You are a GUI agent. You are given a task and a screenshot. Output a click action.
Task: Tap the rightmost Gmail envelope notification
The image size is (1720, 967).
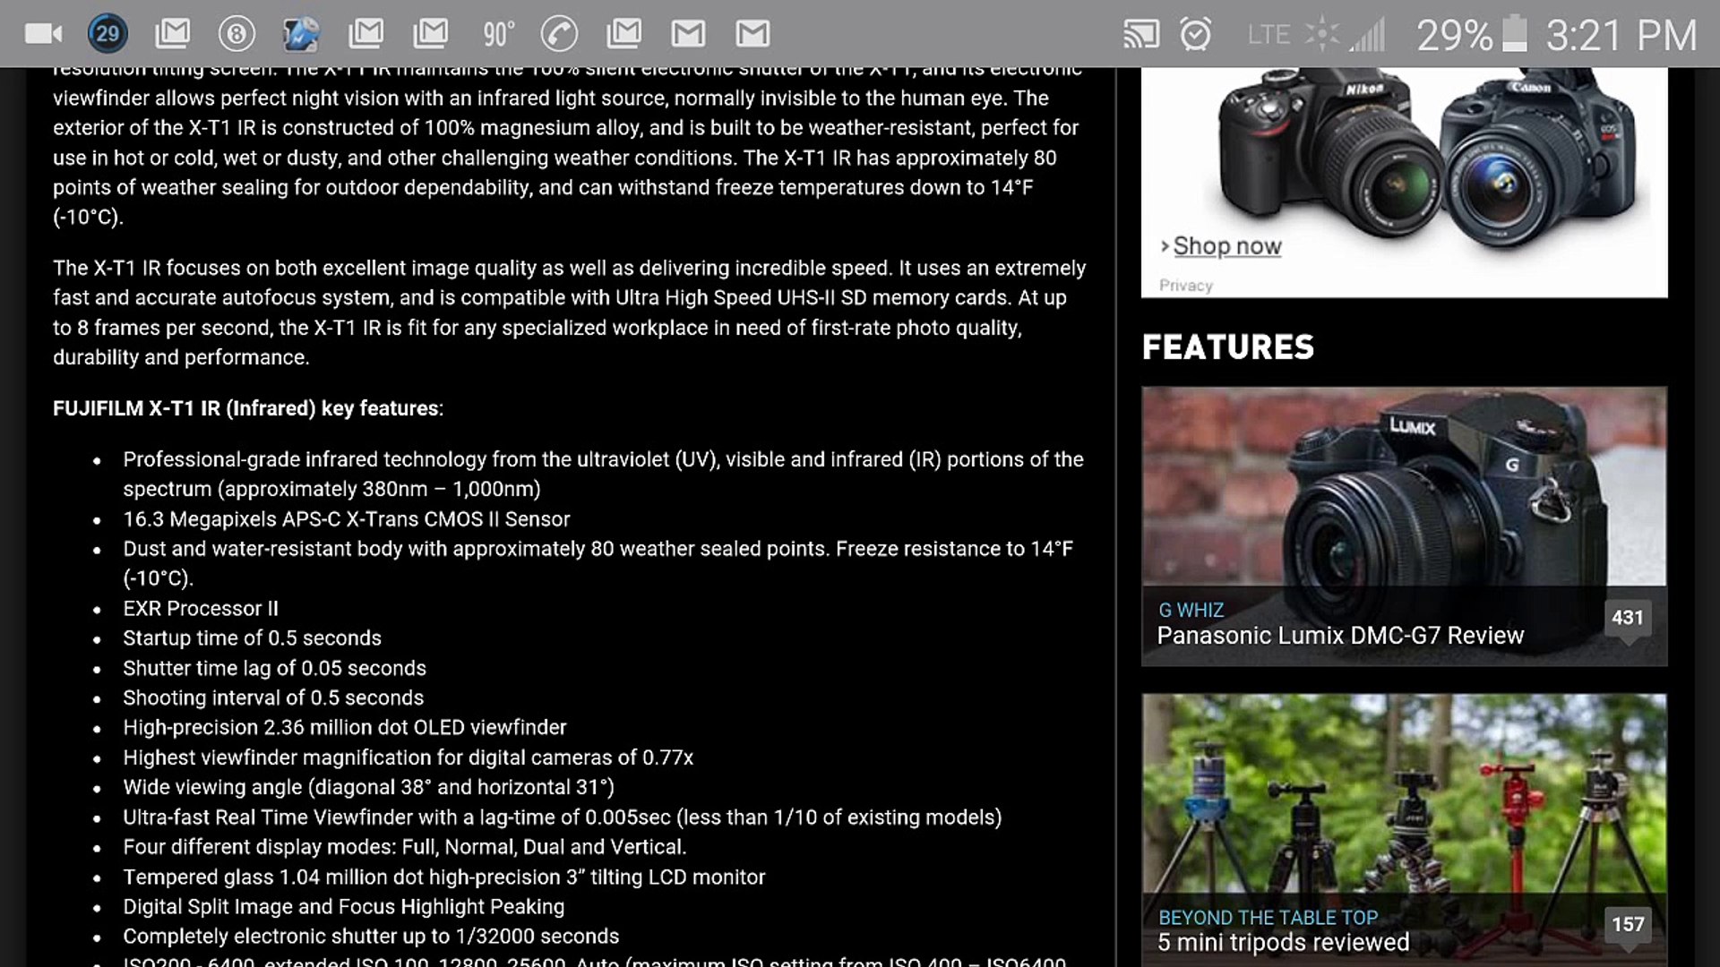pyautogui.click(x=752, y=34)
